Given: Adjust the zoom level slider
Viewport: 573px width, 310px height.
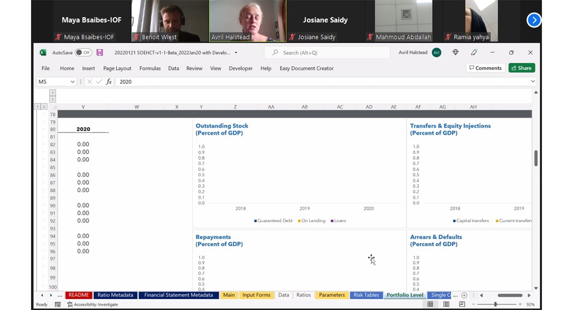Looking at the screenshot, I should [x=496, y=304].
